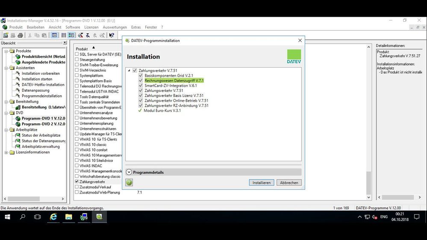Collapse the Produkte folder
427x240 pixels.
[x=6, y=51]
